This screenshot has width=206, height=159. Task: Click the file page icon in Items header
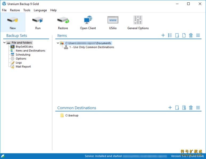(x=184, y=35)
